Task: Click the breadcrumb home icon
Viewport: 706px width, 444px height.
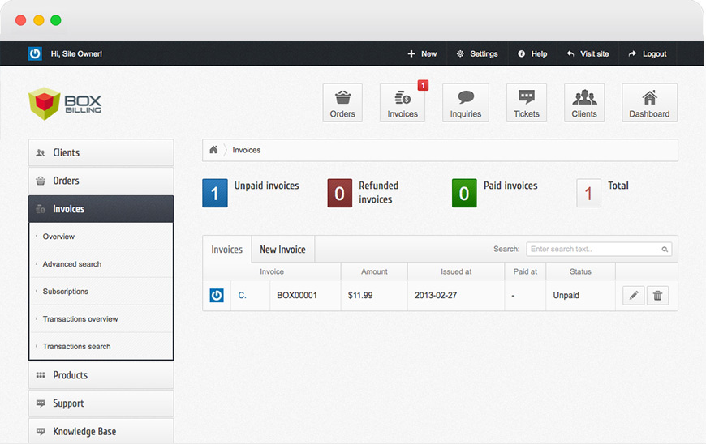Action: click(x=213, y=150)
